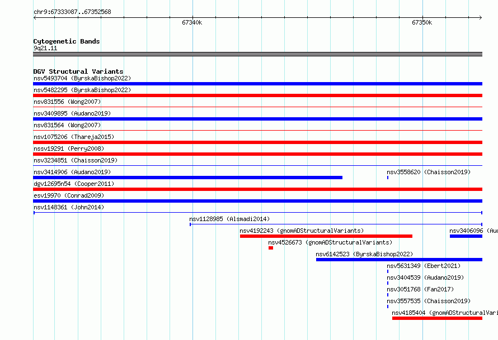Click the ruler's left arrow end
This screenshot has width=498, height=340.
click(x=35, y=17)
